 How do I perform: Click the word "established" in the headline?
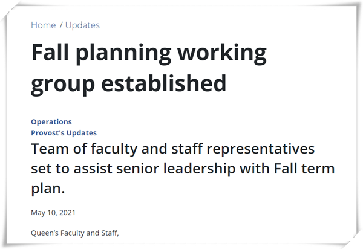point(164,83)
